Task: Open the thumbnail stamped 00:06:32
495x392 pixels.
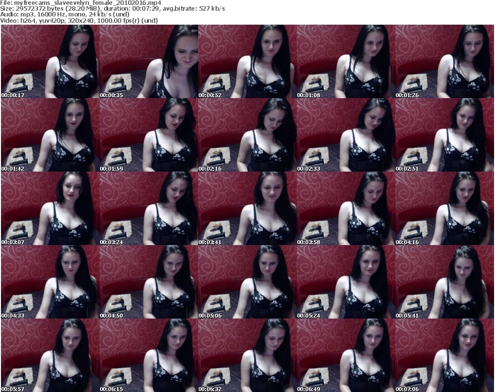Action: 247,355
